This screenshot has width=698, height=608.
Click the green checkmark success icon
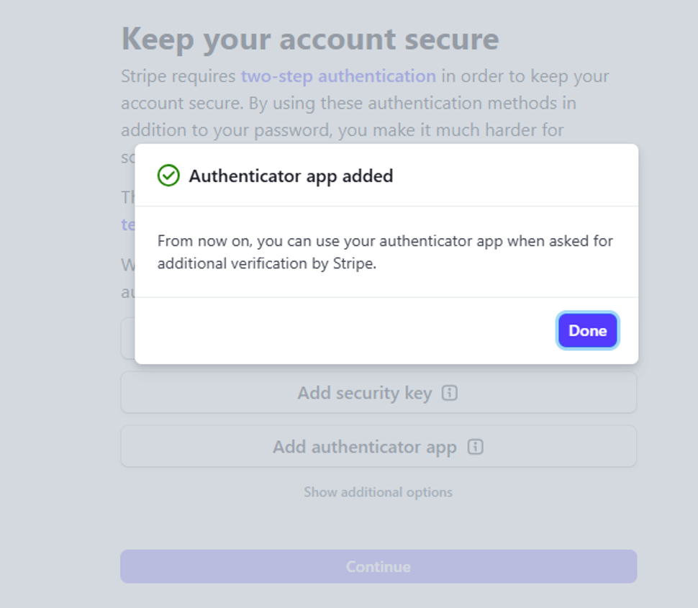tap(168, 176)
